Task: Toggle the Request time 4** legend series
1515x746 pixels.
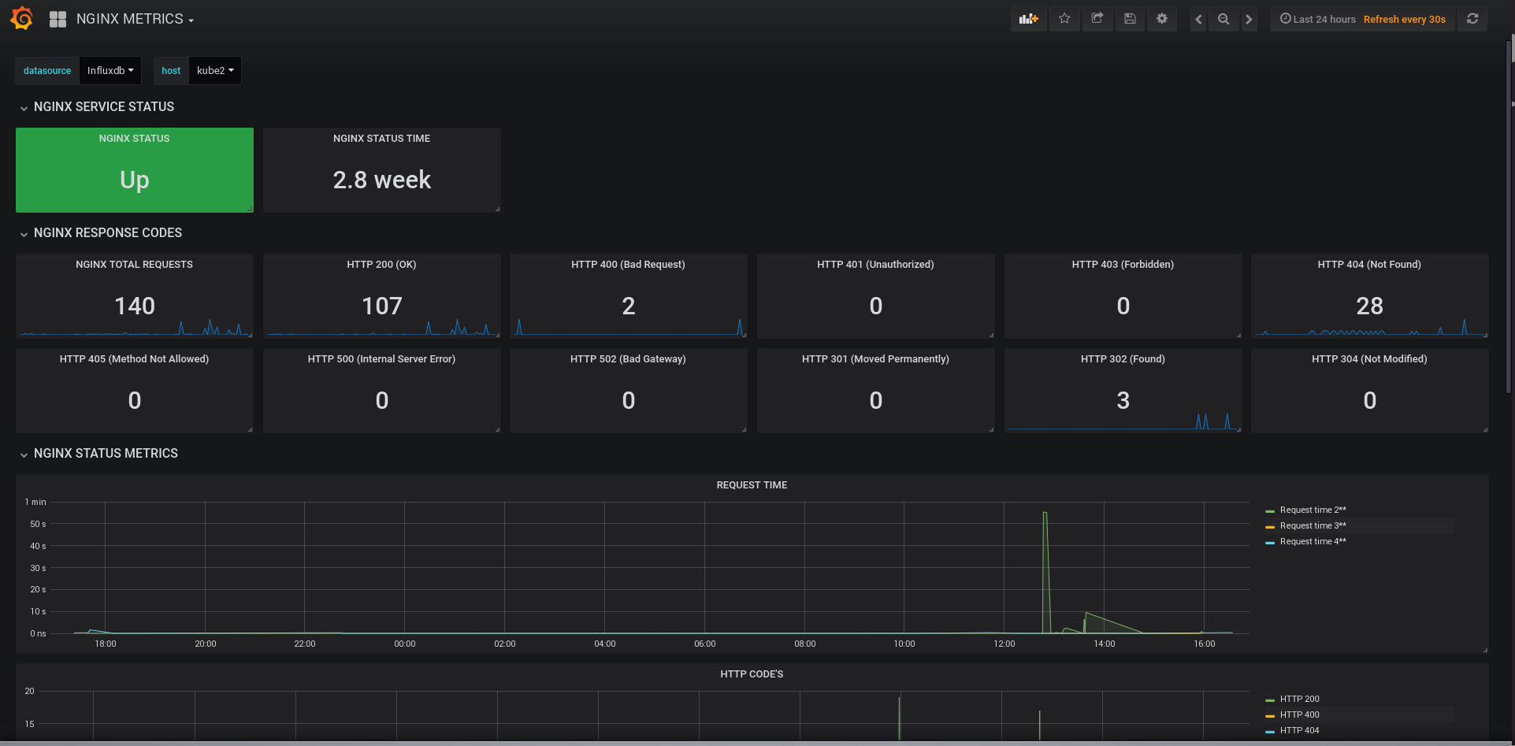Action: pos(1313,542)
